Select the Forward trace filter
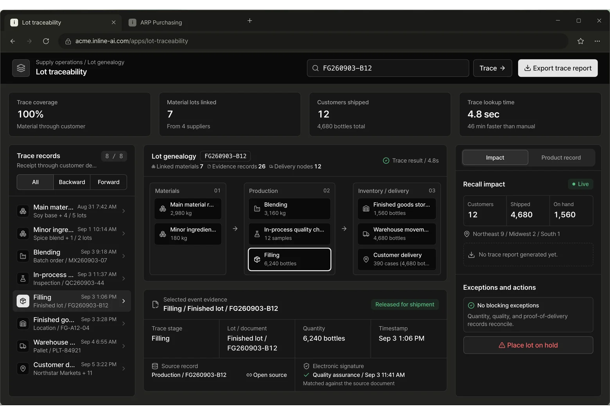 [x=109, y=182]
